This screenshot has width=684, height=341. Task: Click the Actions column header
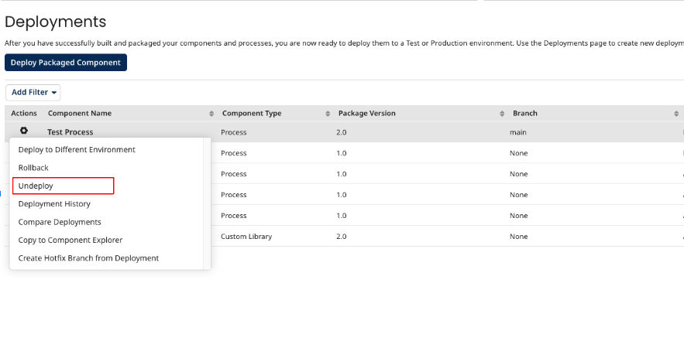coord(24,114)
